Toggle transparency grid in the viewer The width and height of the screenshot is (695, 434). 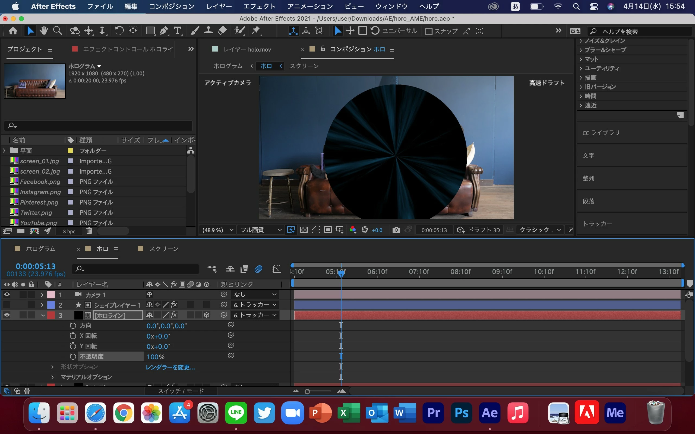304,230
